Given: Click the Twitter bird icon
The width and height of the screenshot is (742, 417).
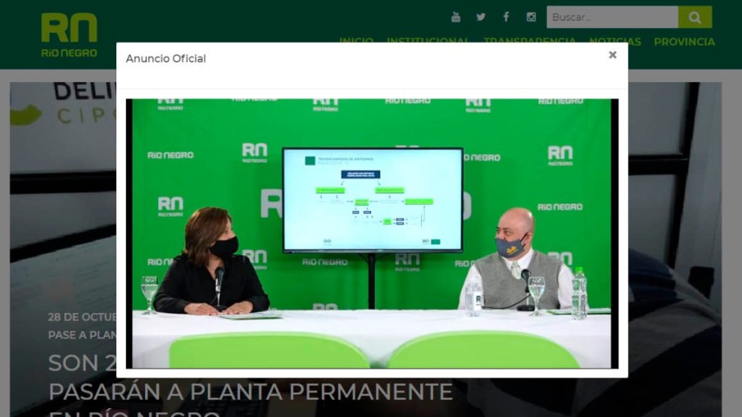Looking at the screenshot, I should point(481,17).
